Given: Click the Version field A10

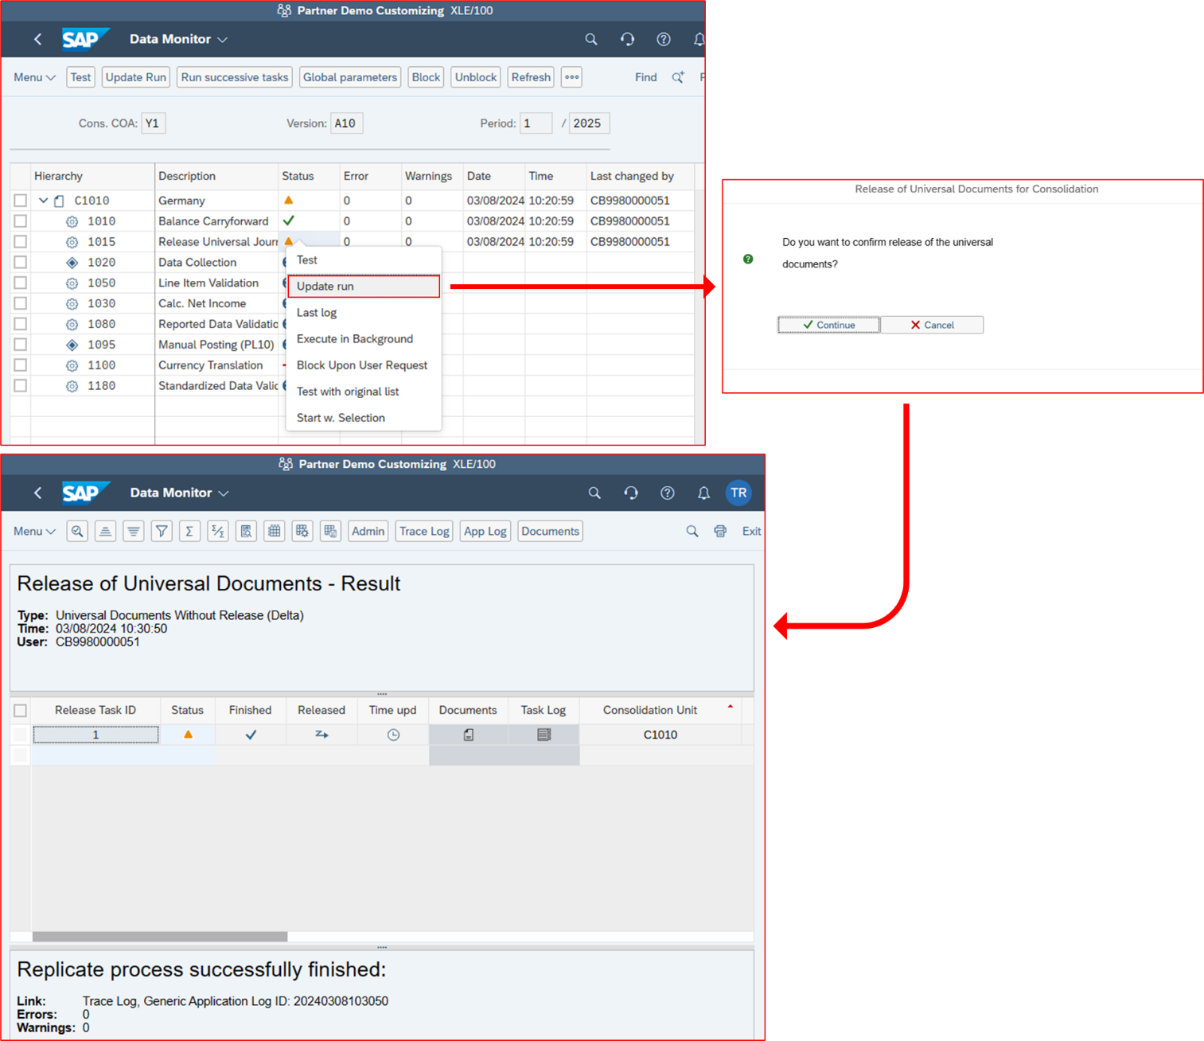Looking at the screenshot, I should point(346,123).
